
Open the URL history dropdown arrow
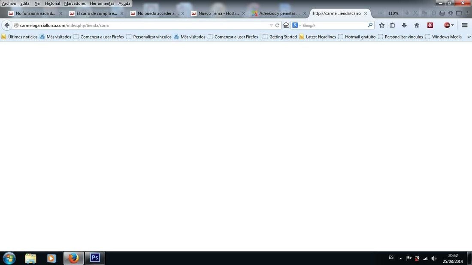click(x=271, y=25)
